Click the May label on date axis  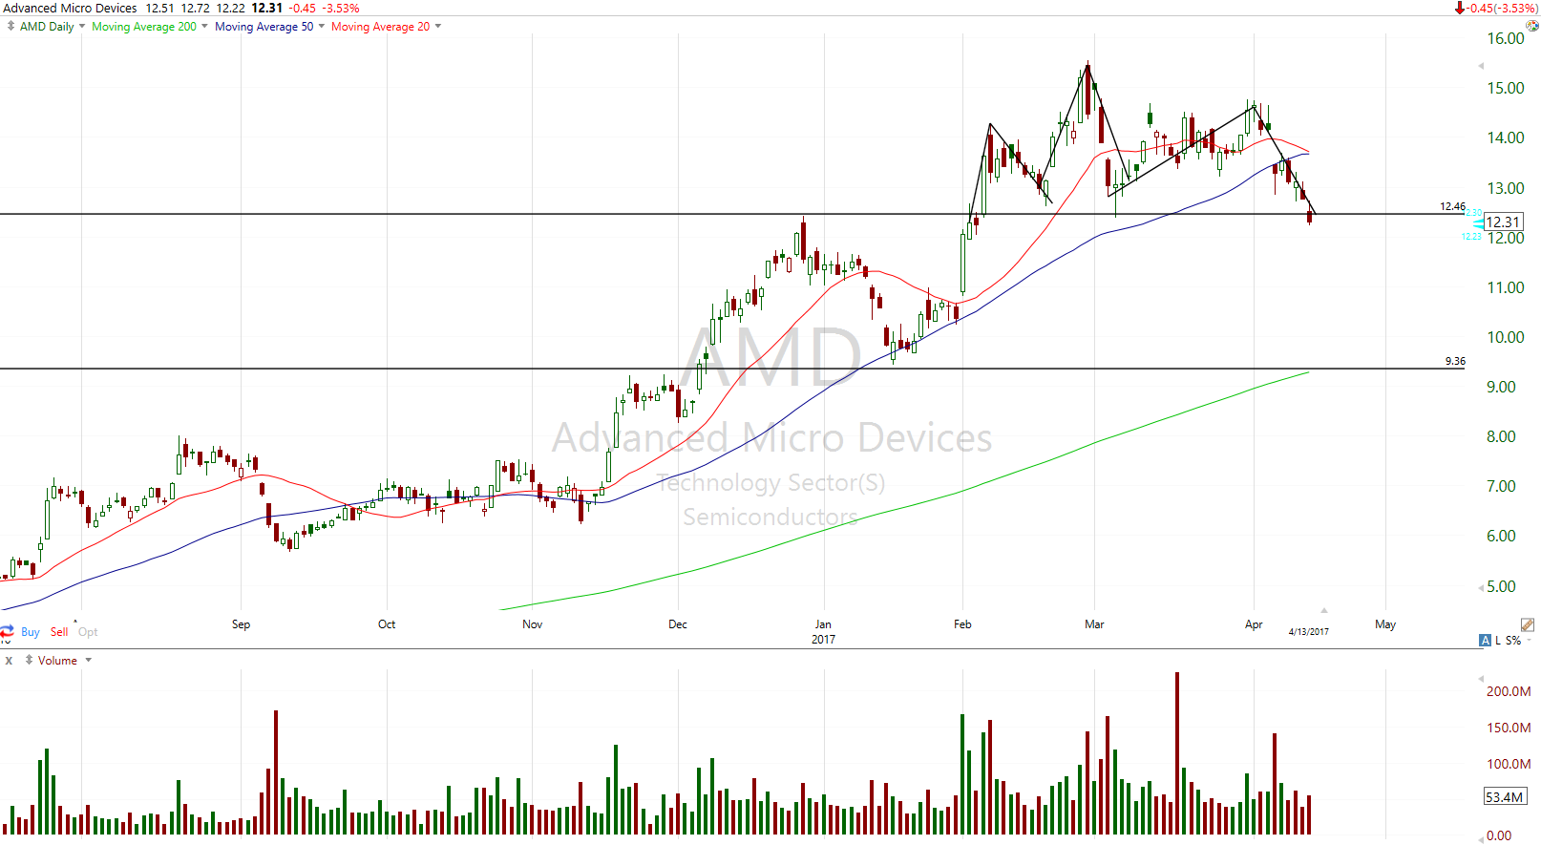1385,624
